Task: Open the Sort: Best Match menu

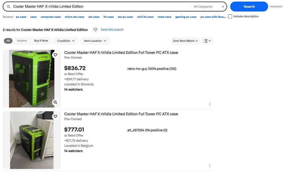Action: [186, 41]
